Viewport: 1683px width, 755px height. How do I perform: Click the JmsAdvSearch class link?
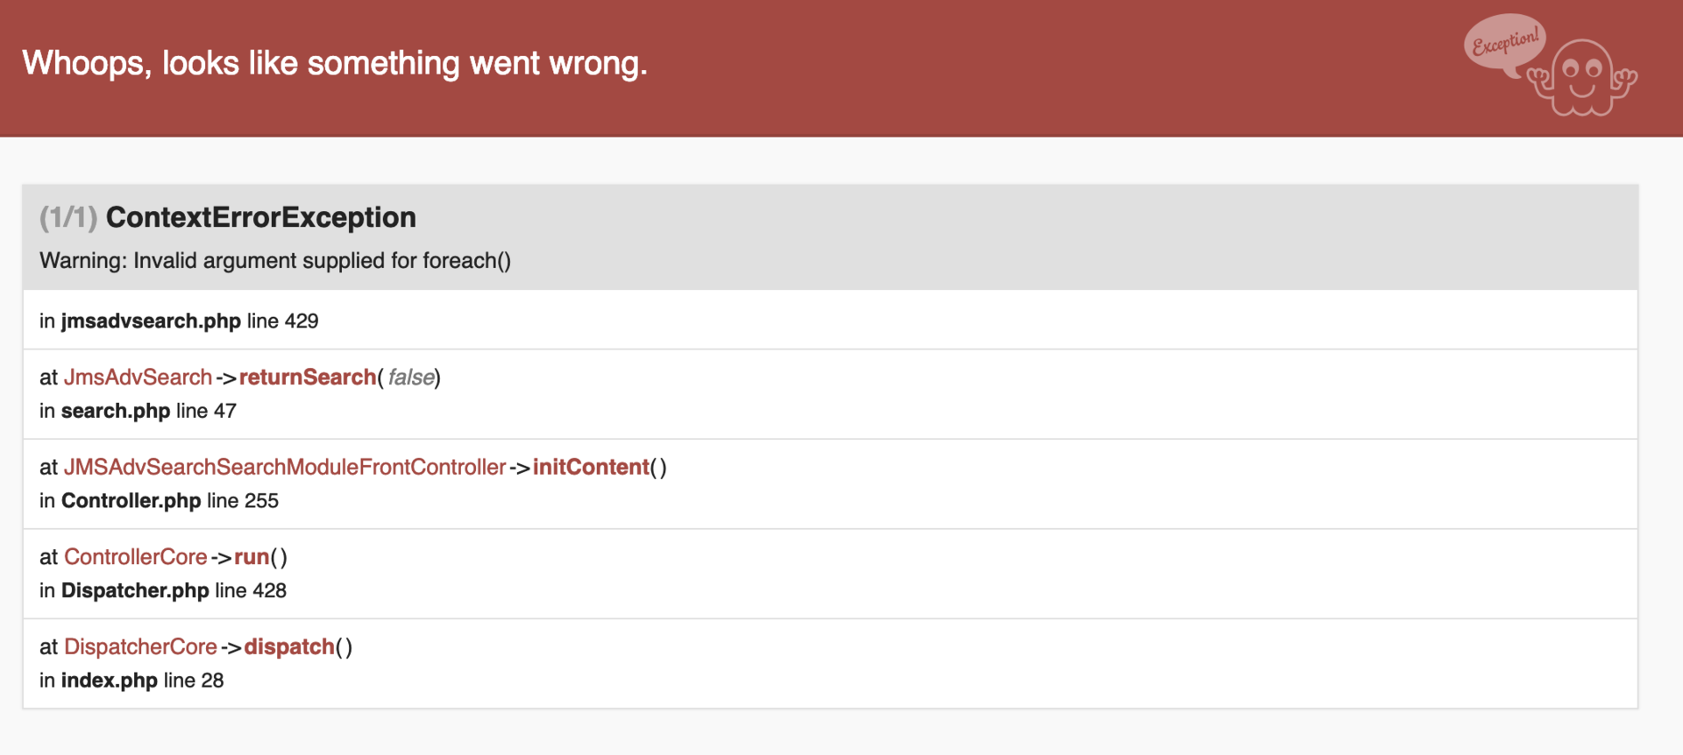(138, 377)
